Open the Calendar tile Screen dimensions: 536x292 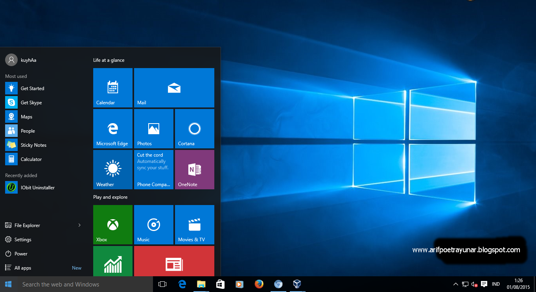click(x=113, y=88)
